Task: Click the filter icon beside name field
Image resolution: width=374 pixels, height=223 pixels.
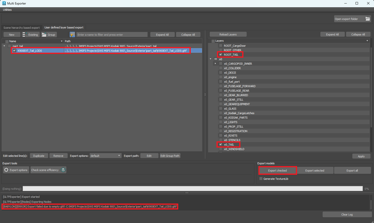Action: (x=72, y=34)
